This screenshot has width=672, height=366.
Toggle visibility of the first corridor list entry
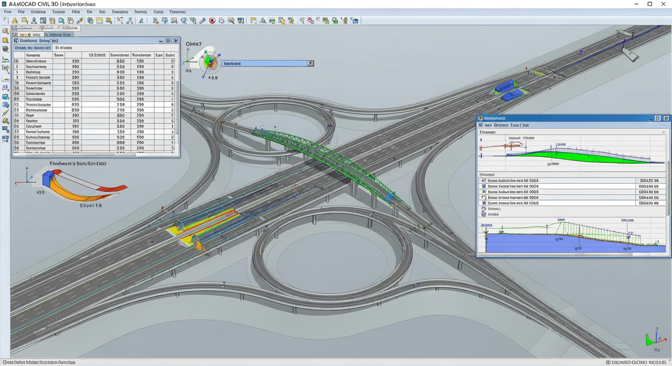pos(483,180)
